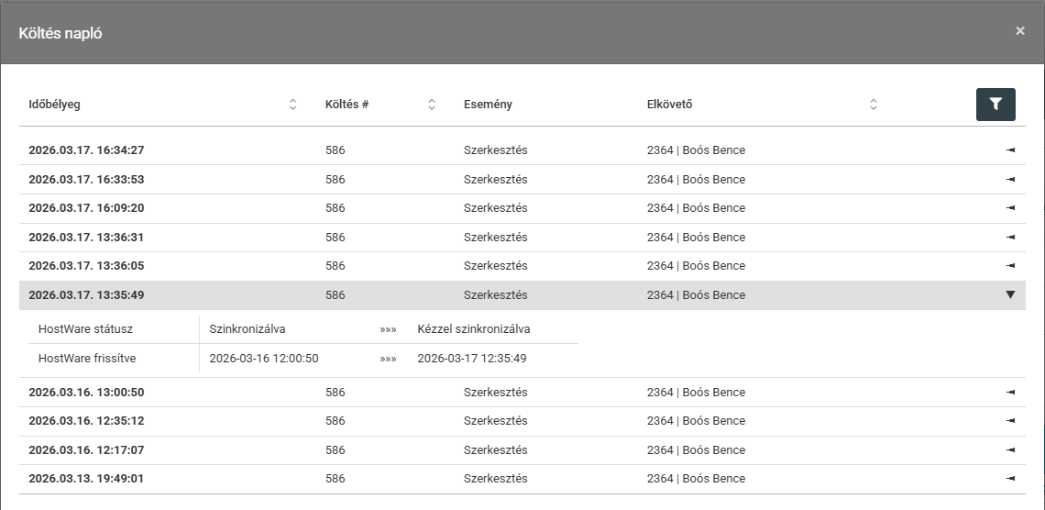
Task: Click the Esemény column header
Action: tap(488, 105)
